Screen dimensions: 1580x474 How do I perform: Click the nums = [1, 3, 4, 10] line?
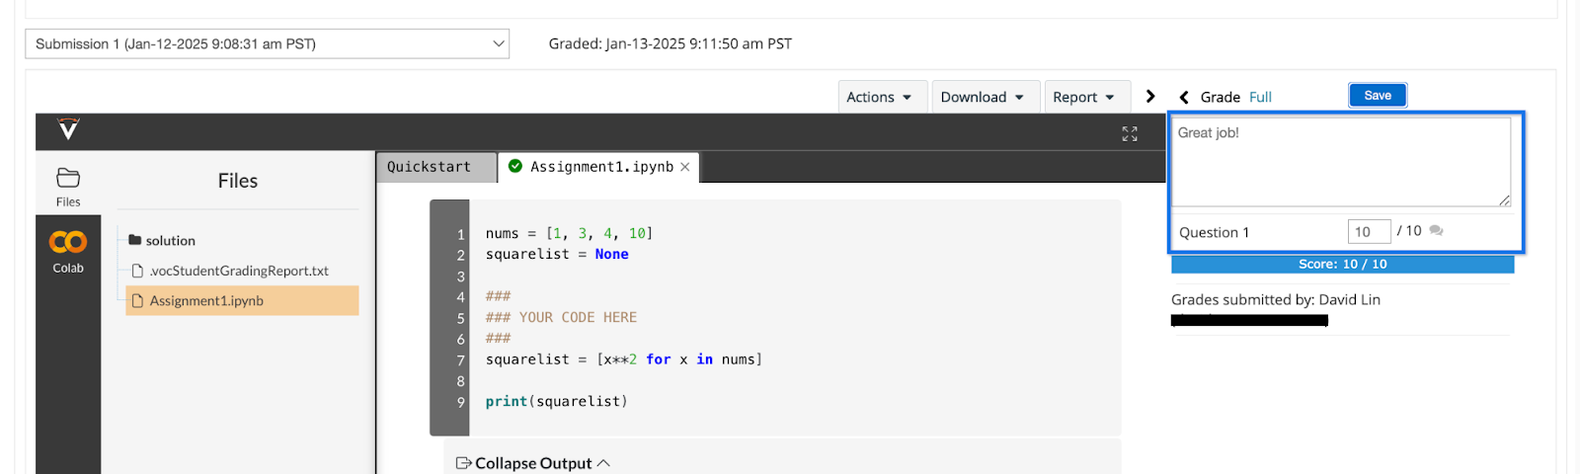[569, 233]
